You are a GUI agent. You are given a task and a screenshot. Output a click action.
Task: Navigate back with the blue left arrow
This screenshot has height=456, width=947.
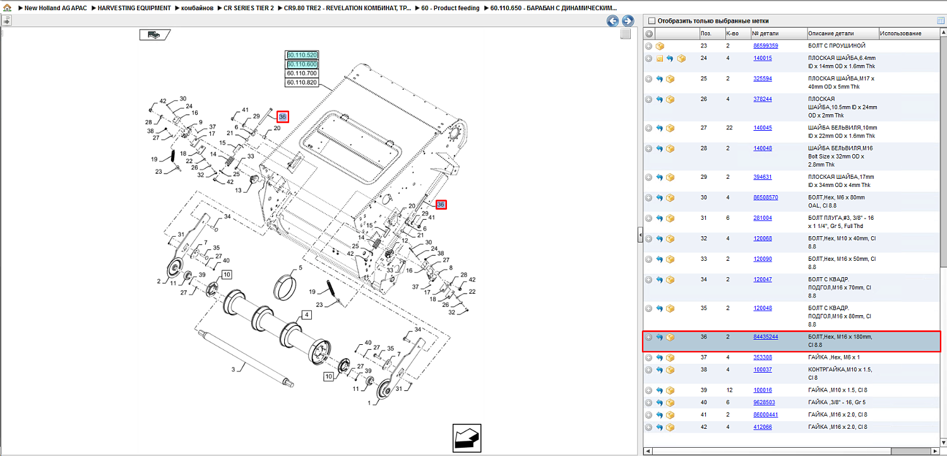click(612, 21)
